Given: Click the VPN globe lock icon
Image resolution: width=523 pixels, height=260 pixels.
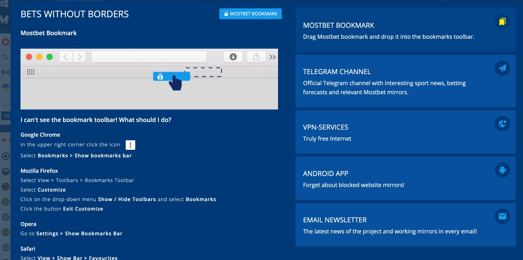Looking at the screenshot, I should [x=502, y=124].
